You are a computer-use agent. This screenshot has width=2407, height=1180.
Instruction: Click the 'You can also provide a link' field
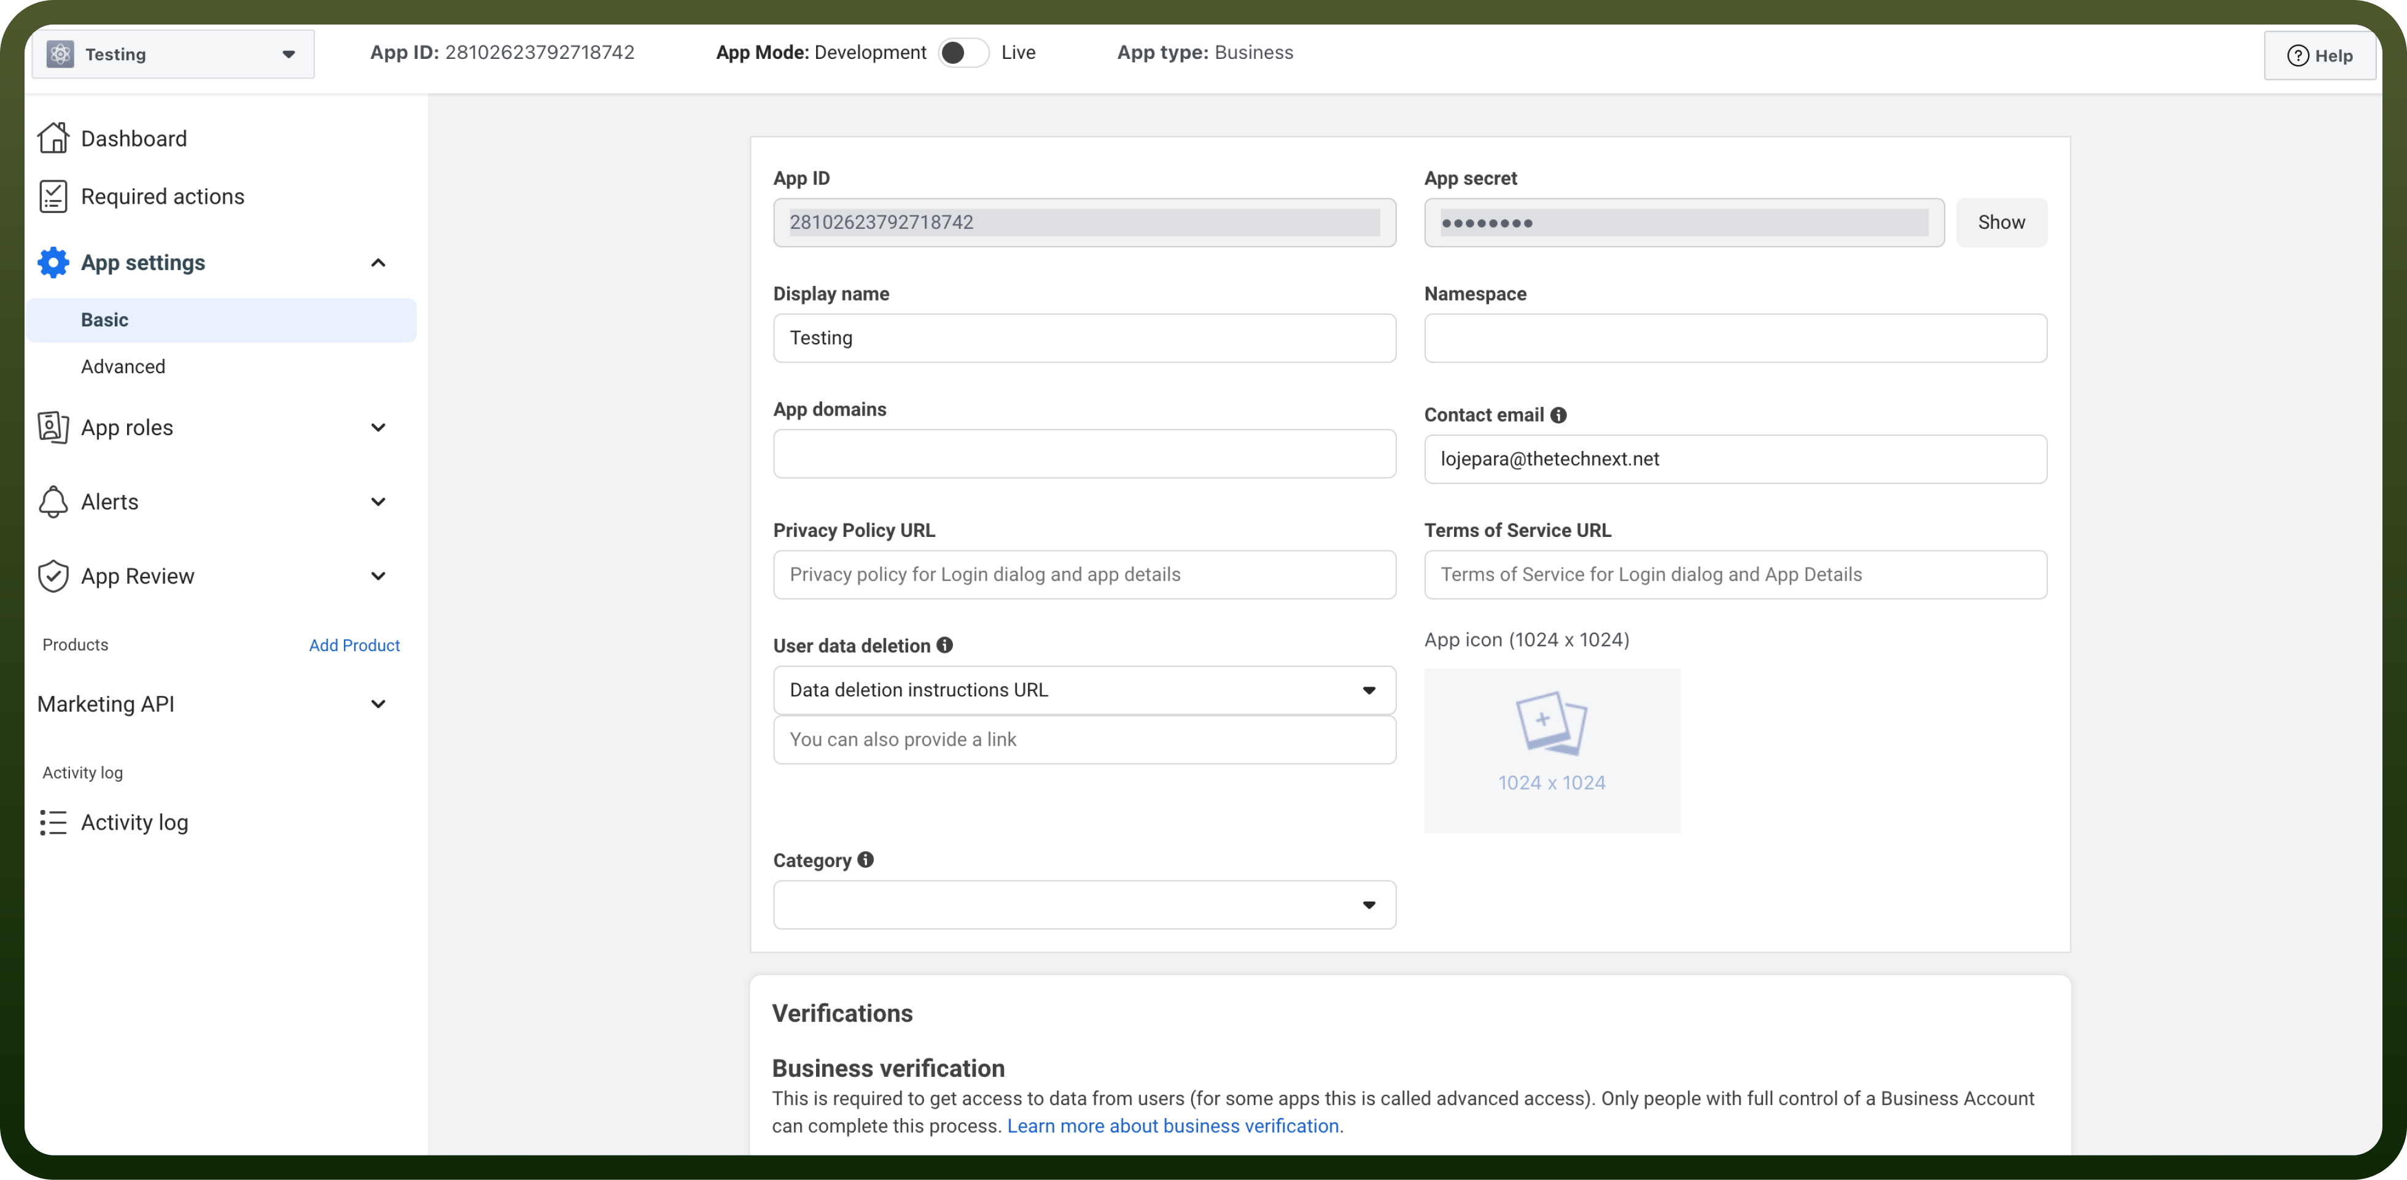pyautogui.click(x=1084, y=739)
